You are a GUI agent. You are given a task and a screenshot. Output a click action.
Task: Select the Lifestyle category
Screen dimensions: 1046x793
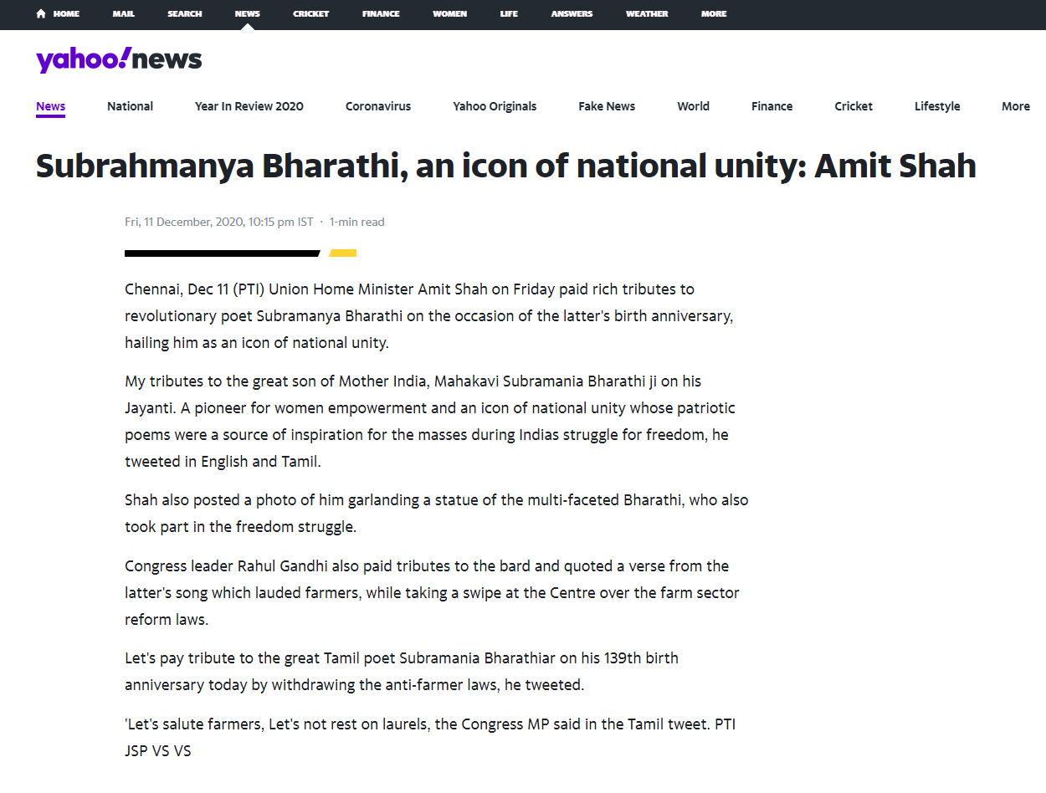[x=936, y=106]
